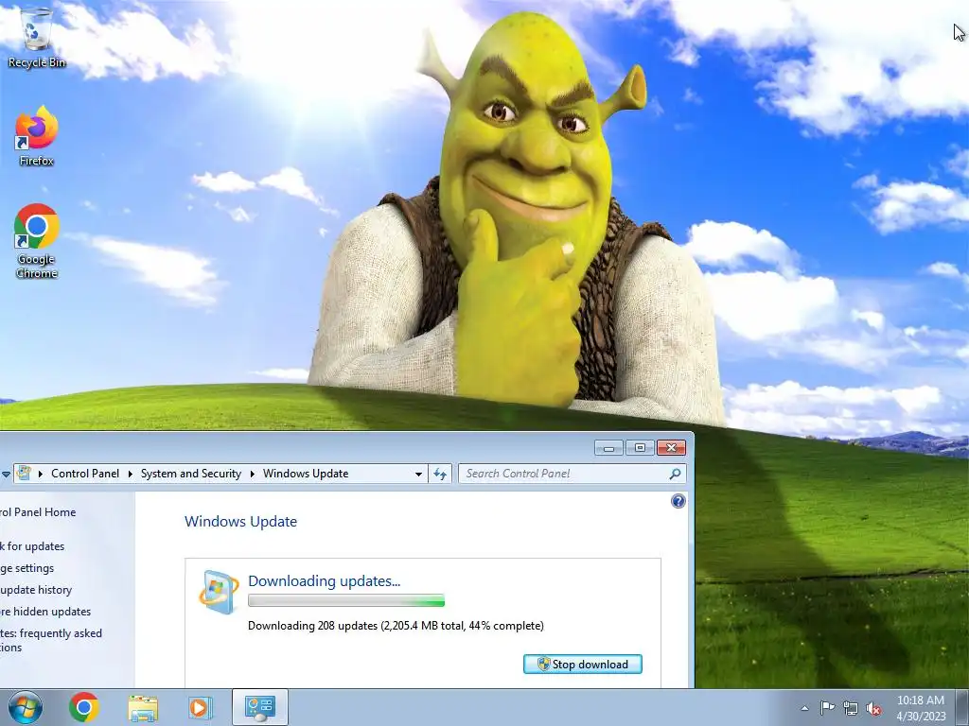The image size is (969, 726).
Task: Open Change settings link
Action: coord(27,568)
